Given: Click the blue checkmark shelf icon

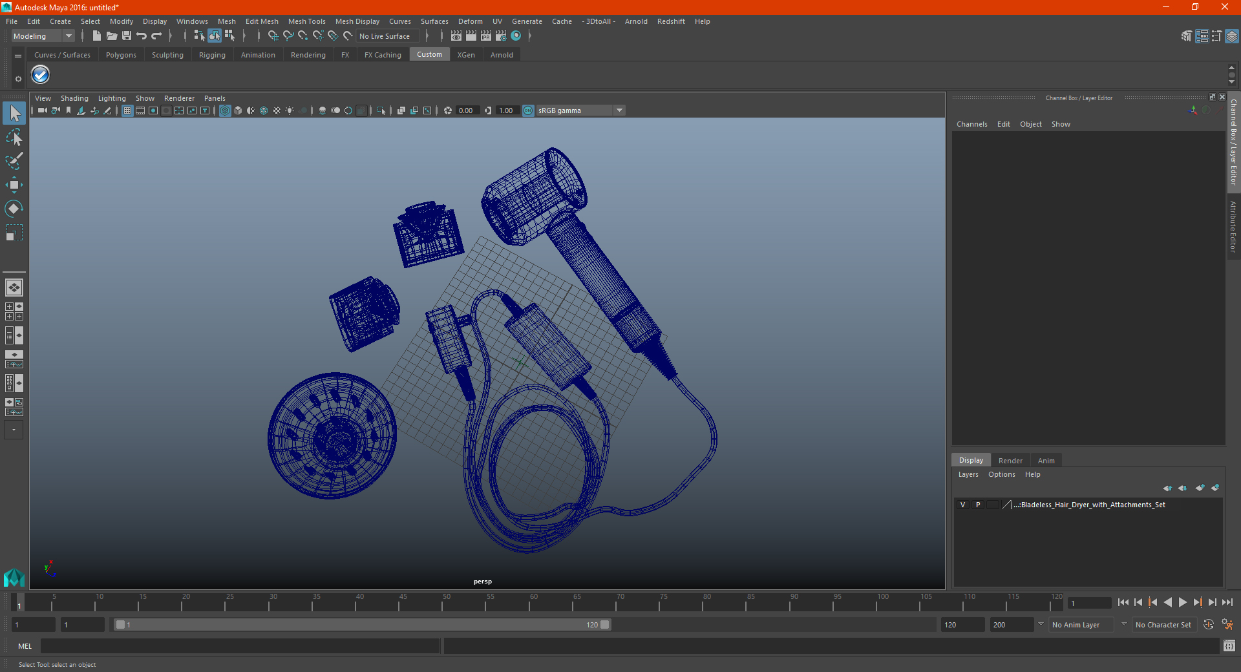Looking at the screenshot, I should (41, 75).
